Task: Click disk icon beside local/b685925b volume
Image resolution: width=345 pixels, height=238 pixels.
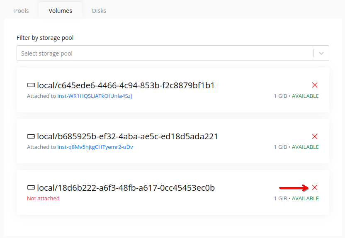Action: [31, 136]
